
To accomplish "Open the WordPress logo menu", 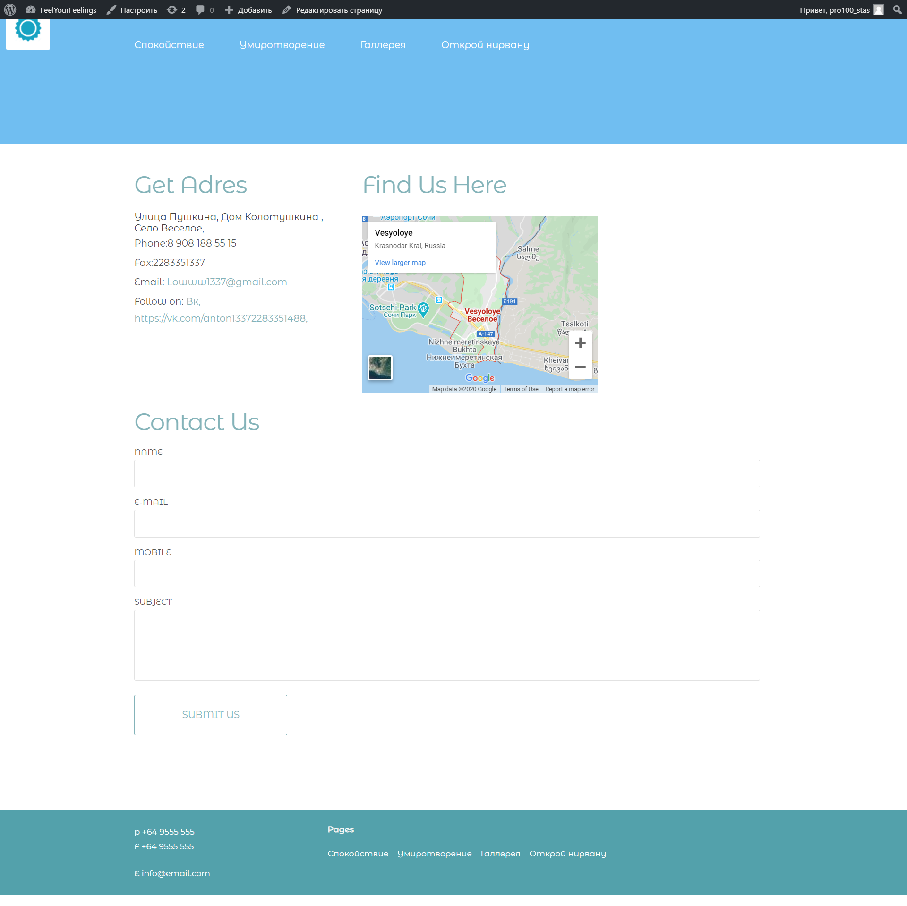I will click(x=10, y=9).
